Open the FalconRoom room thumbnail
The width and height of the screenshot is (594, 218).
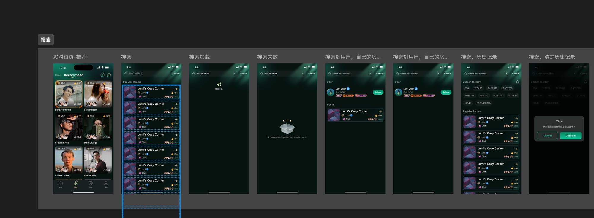pyautogui.click(x=98, y=94)
